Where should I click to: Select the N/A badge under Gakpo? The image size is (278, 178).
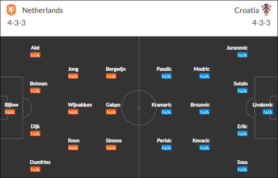tap(111, 112)
